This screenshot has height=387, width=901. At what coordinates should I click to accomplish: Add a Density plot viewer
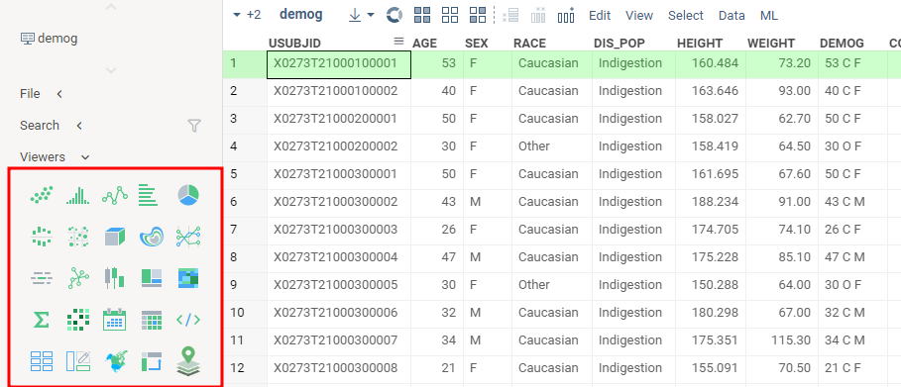[x=151, y=237]
